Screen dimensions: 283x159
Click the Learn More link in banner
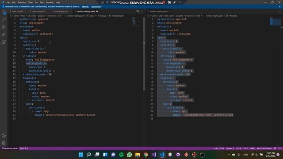(x=96, y=7)
